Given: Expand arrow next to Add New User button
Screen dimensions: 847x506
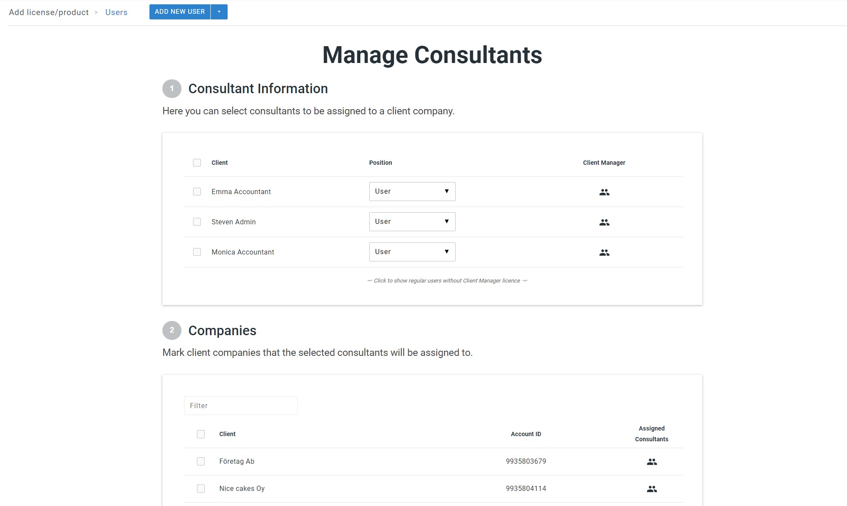Looking at the screenshot, I should coord(219,12).
